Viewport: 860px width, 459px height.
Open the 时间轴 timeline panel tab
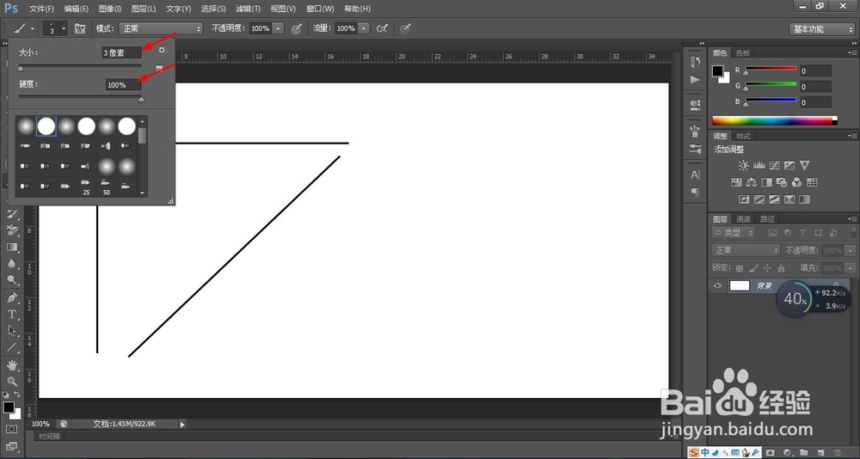point(49,437)
